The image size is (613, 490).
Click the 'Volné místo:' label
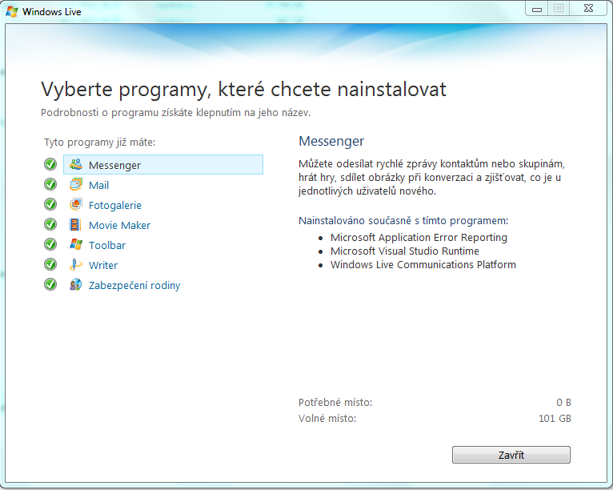pos(327,419)
